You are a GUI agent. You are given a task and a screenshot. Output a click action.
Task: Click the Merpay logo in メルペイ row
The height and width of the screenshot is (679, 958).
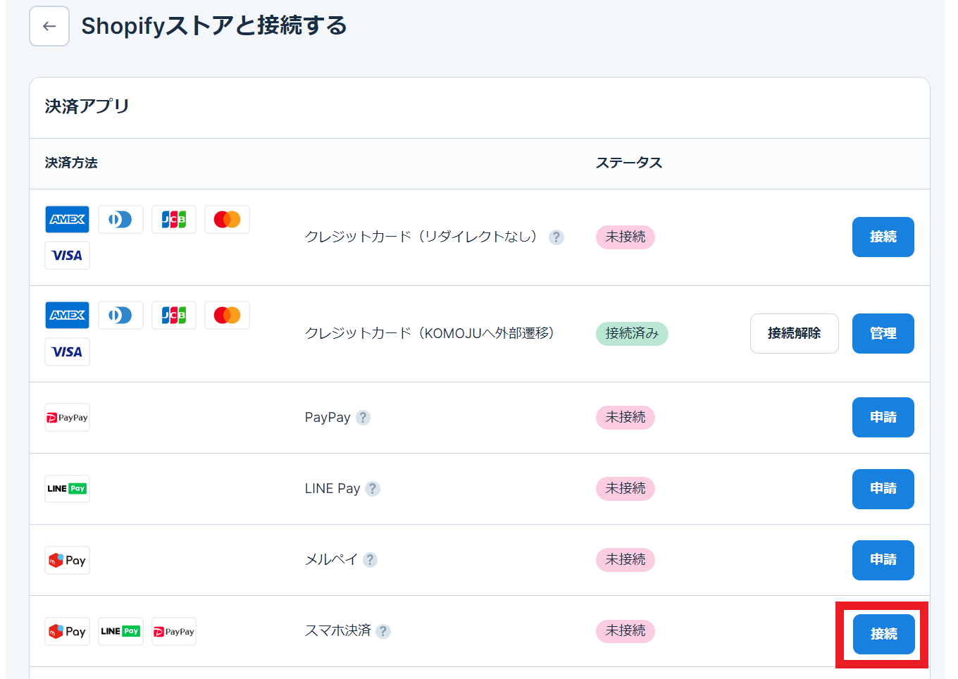(x=68, y=561)
